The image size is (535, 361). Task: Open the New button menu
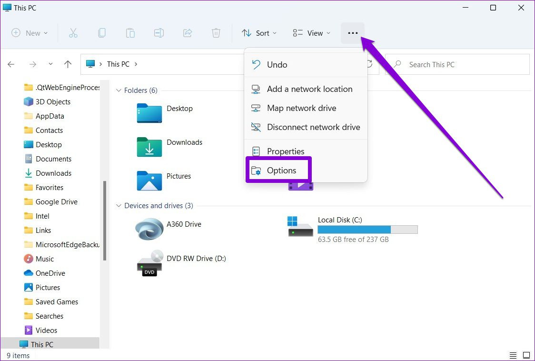click(30, 33)
